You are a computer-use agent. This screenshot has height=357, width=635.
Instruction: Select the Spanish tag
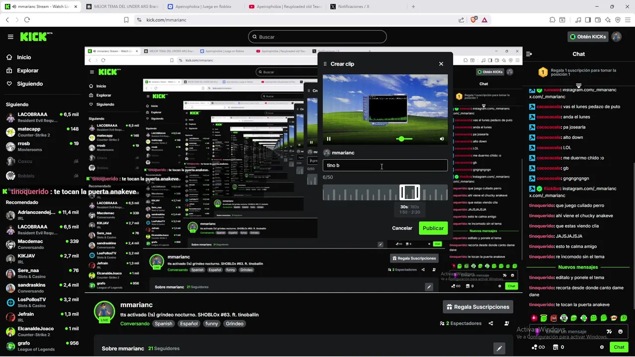163,324
